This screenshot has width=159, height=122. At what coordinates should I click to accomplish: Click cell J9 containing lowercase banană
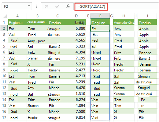[147, 70]
